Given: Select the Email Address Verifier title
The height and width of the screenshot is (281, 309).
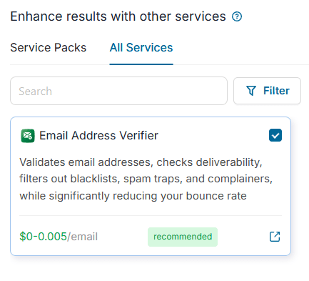Looking at the screenshot, I should point(98,135).
